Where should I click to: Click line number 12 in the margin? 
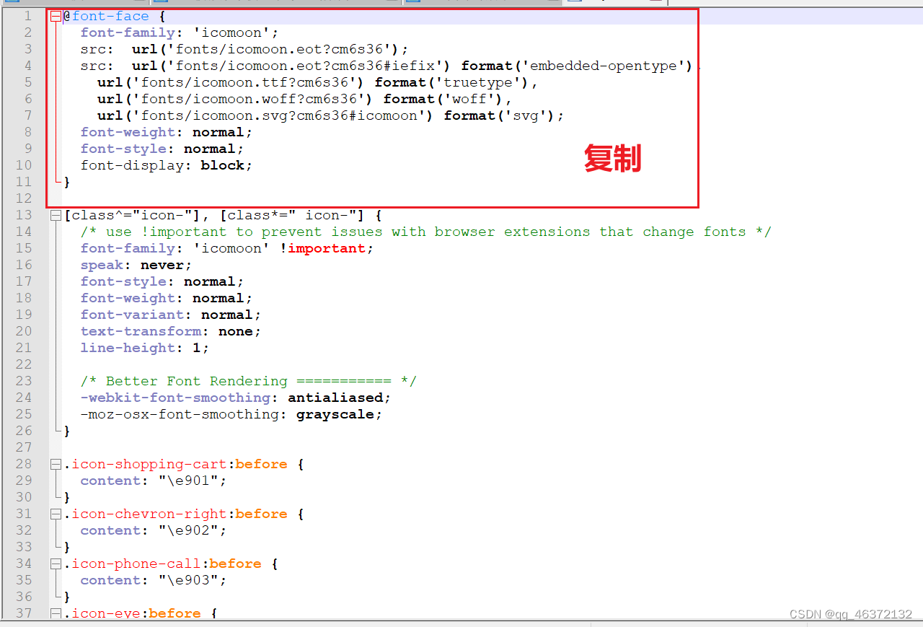(24, 198)
